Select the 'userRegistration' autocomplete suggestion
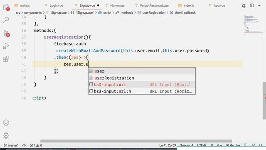The image size is (266, 150). point(142,78)
